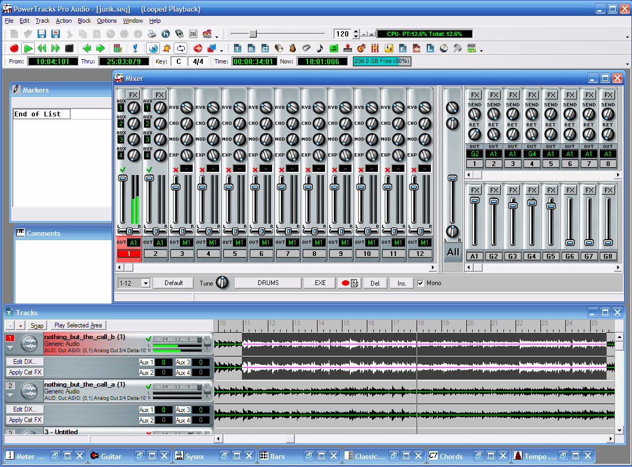Image resolution: width=632 pixels, height=467 pixels.
Task: Click the tempo 120 up spinner arrow
Action: (x=356, y=31)
